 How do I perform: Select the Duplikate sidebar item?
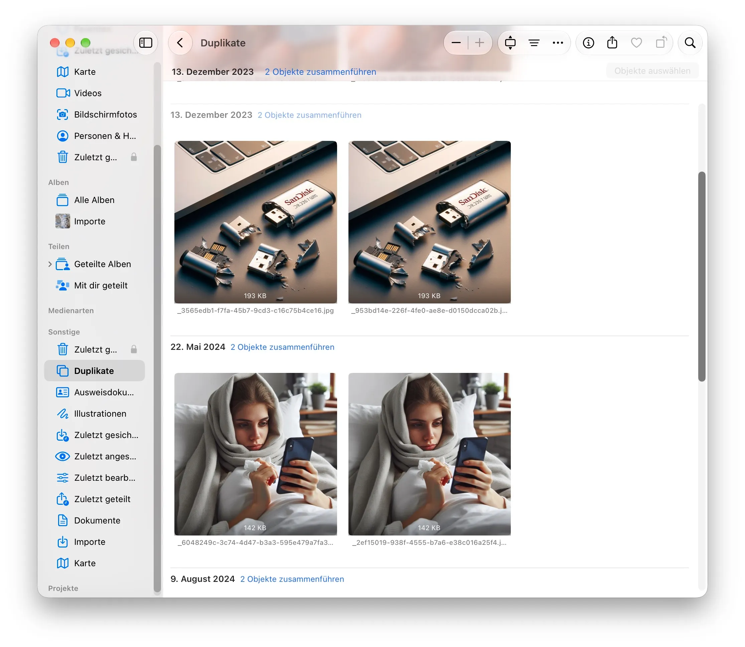click(x=95, y=371)
